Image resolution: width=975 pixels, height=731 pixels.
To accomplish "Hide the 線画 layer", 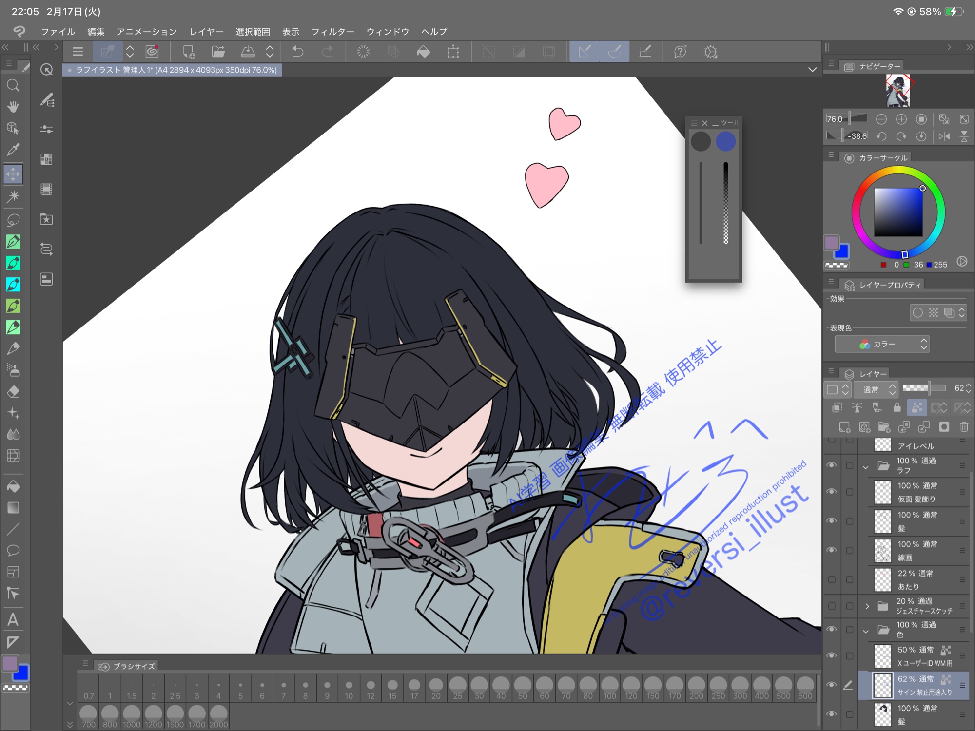I will point(832,550).
